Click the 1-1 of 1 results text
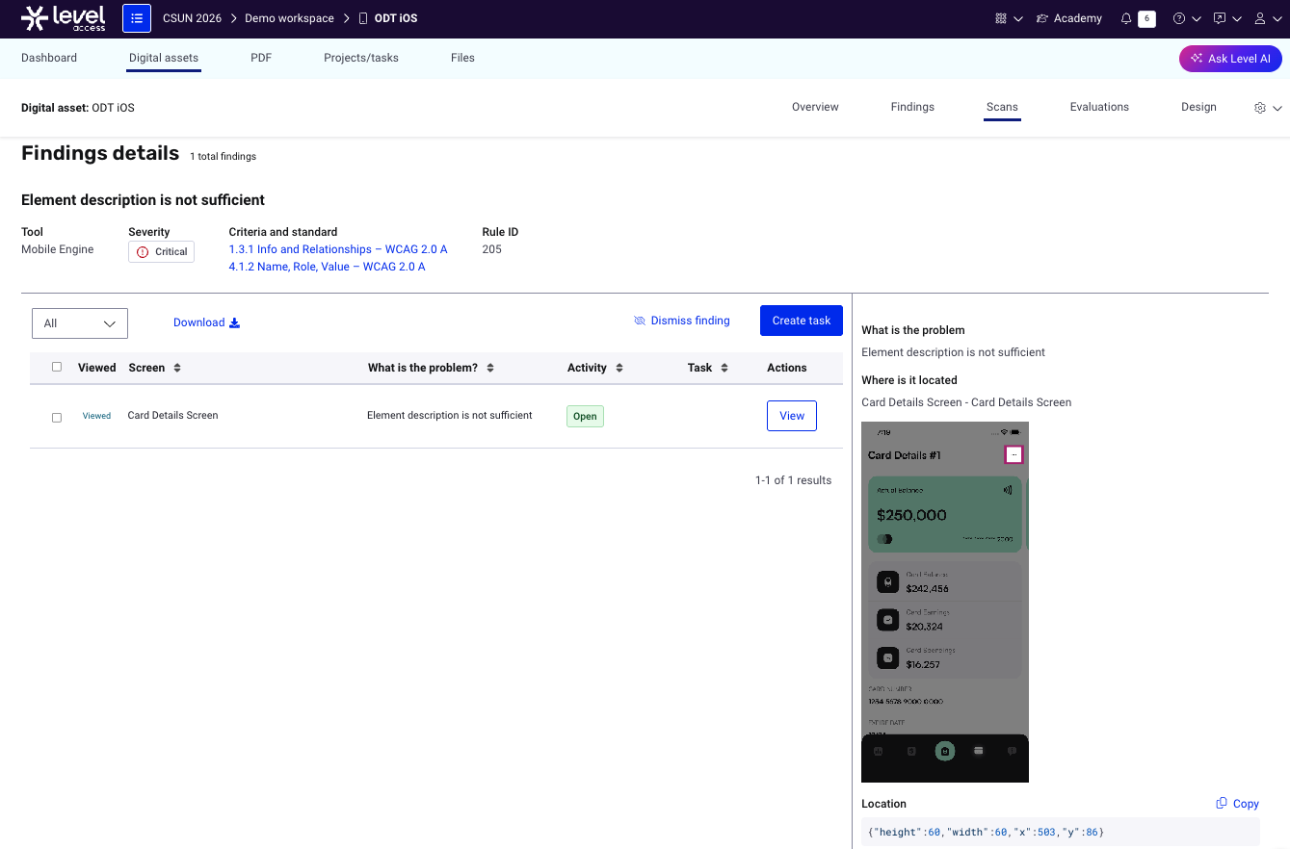This screenshot has width=1290, height=849. (793, 480)
